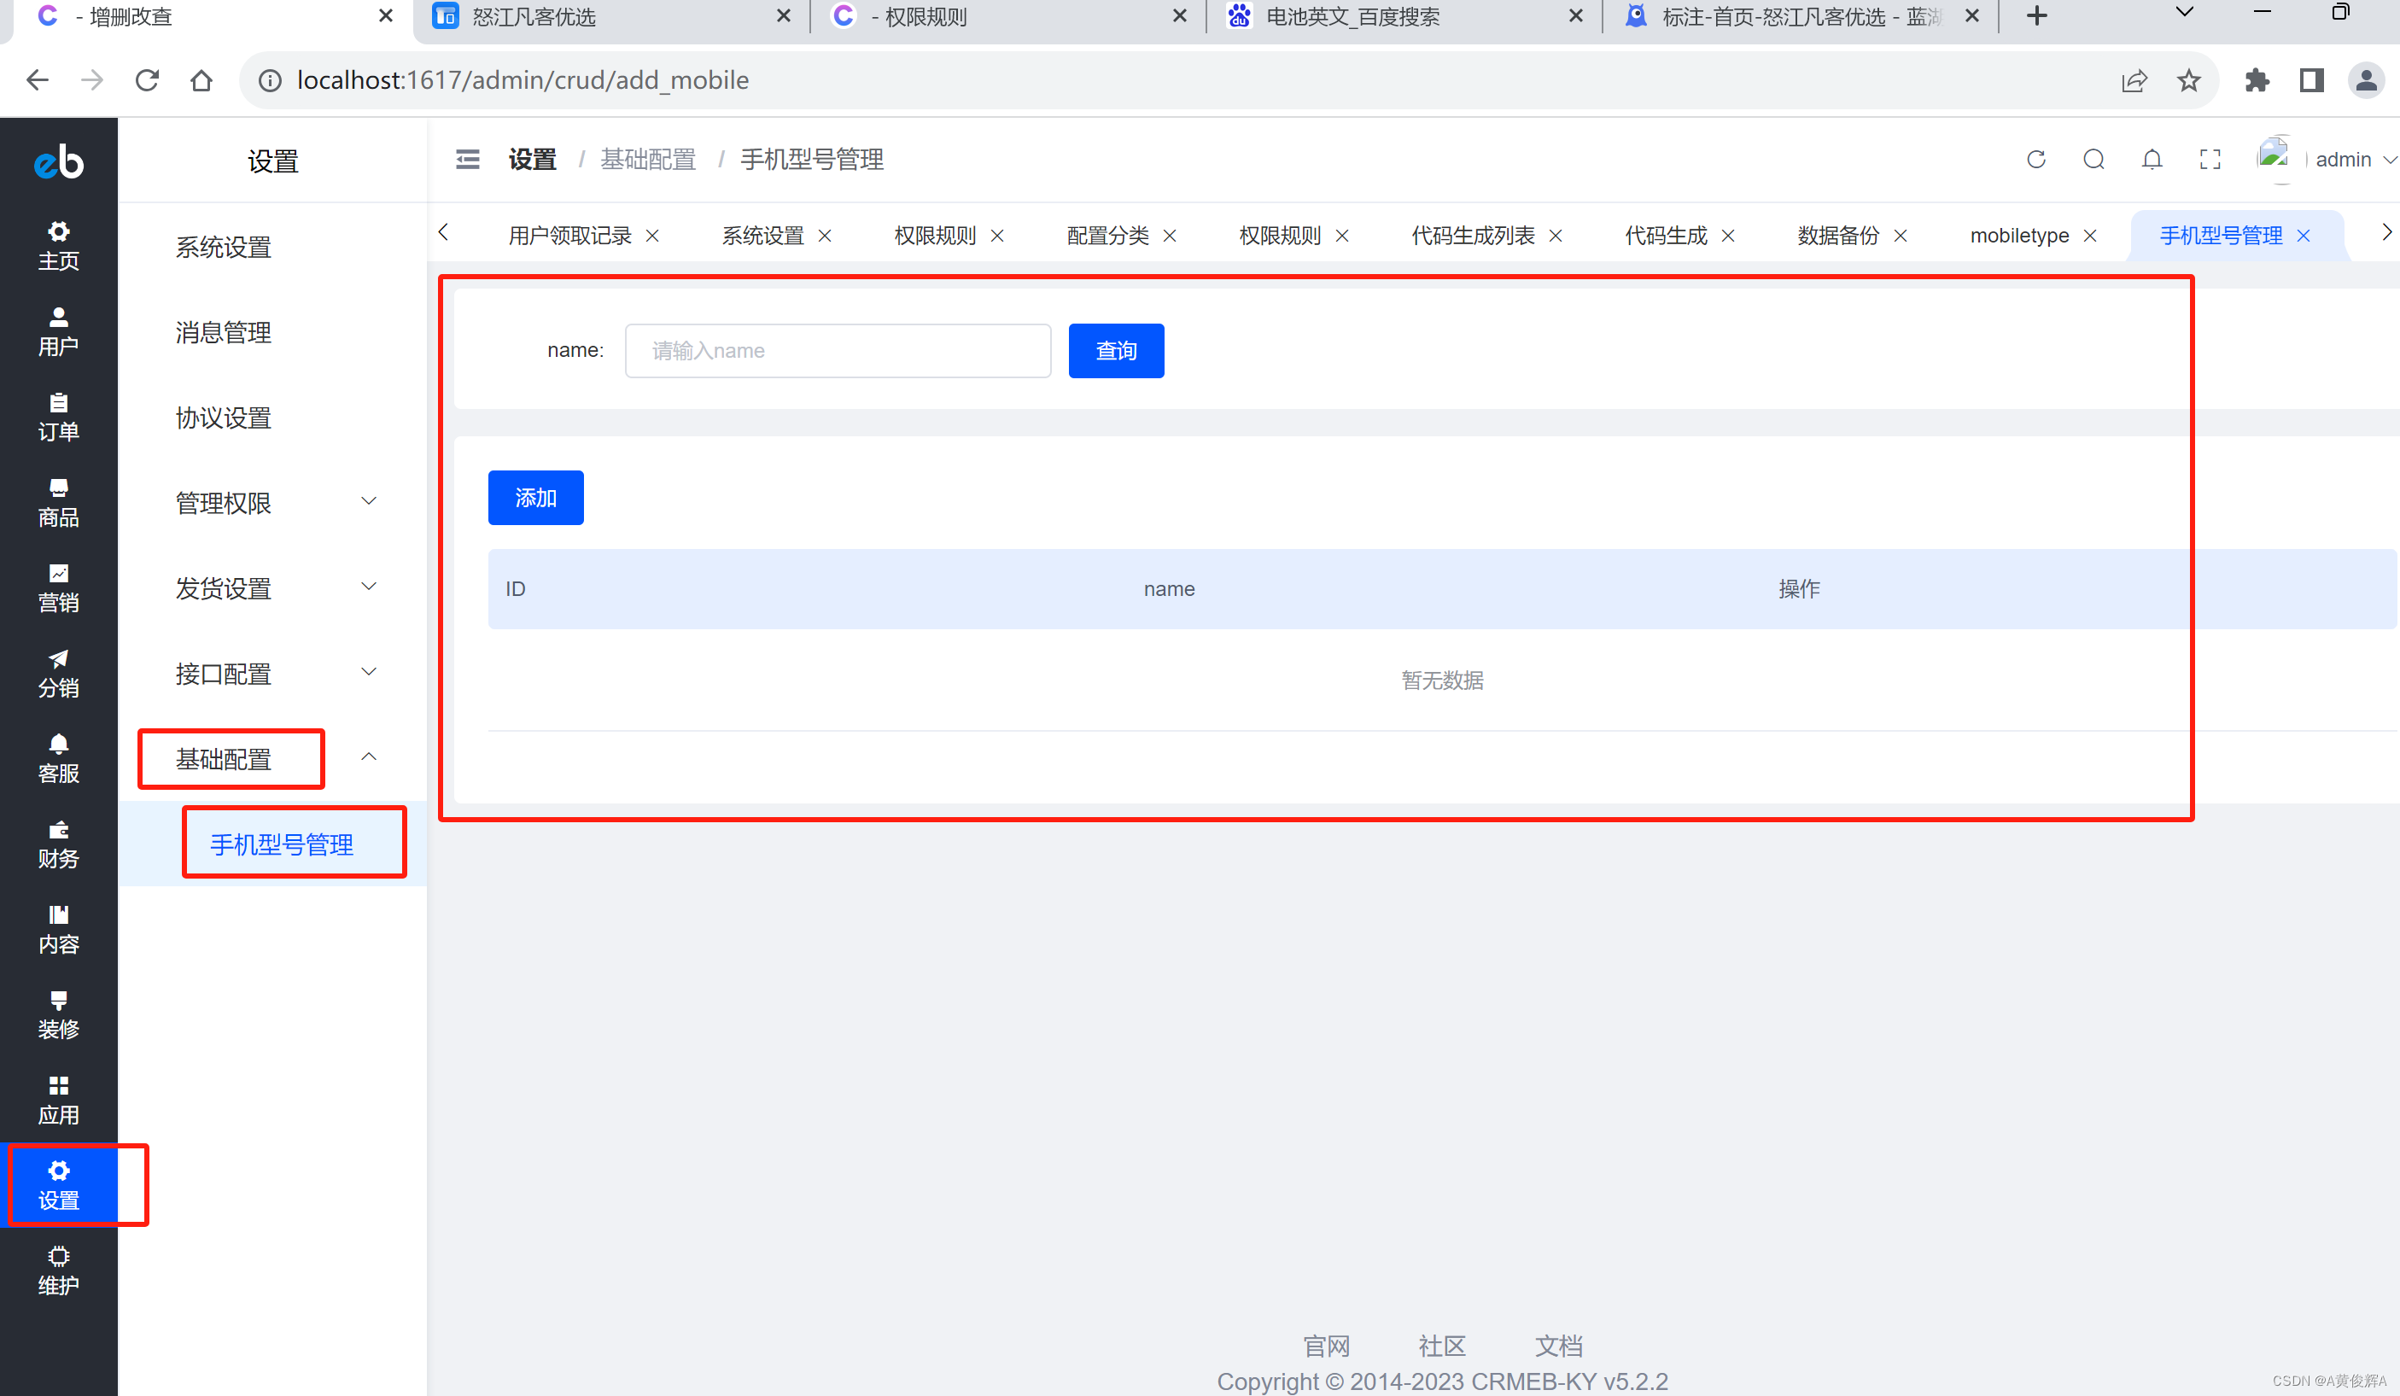Image resolution: width=2400 pixels, height=1396 pixels.
Task: Open the 主页 (Home) sidebar icon
Action: point(58,247)
